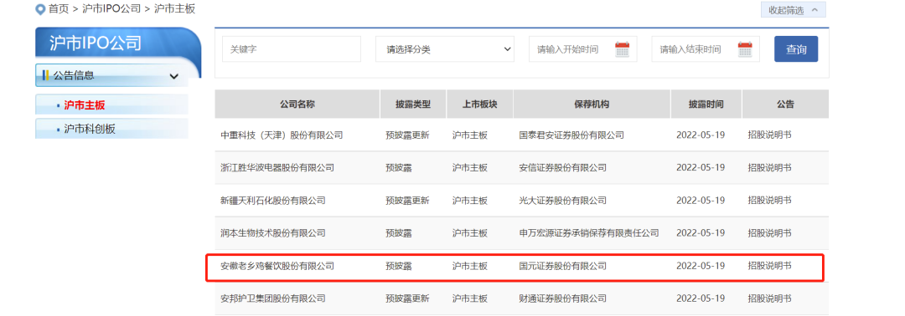Open 招股说明书 for 润本生物技术股份有限公司

(769, 233)
